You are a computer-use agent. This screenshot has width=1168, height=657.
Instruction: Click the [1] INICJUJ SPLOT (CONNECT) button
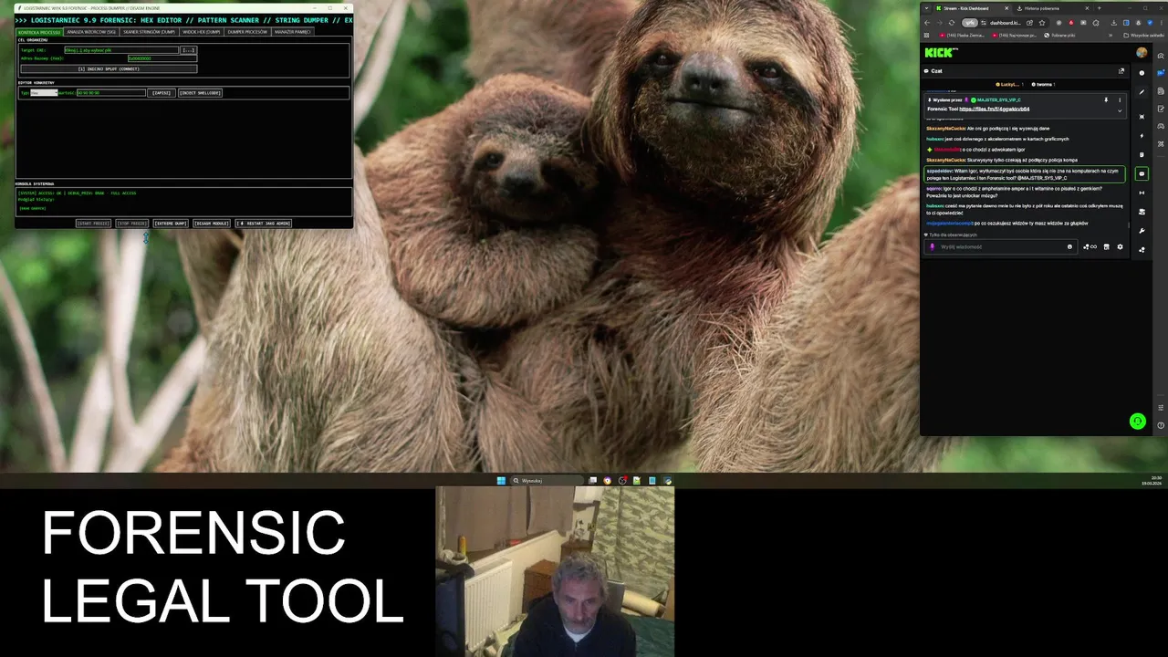tap(109, 69)
